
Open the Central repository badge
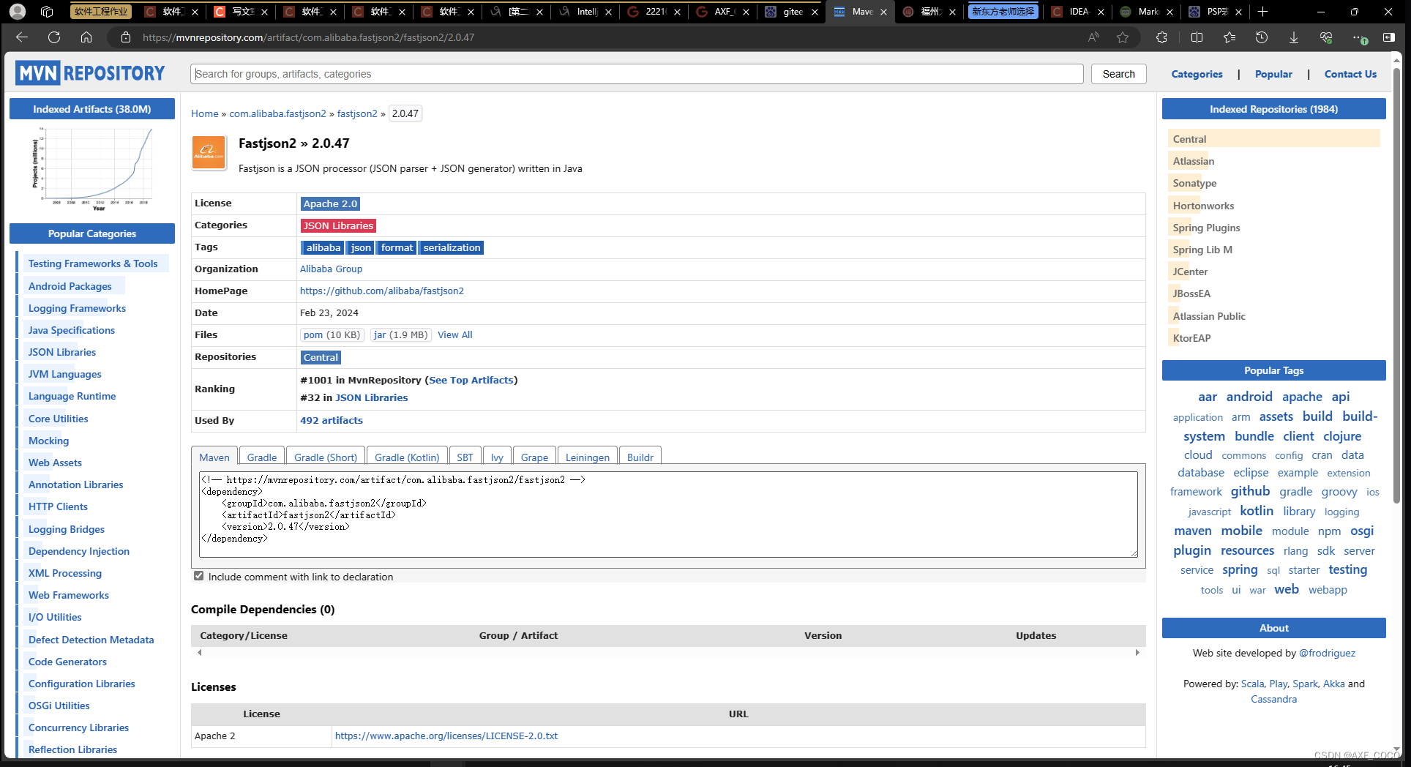coord(321,357)
